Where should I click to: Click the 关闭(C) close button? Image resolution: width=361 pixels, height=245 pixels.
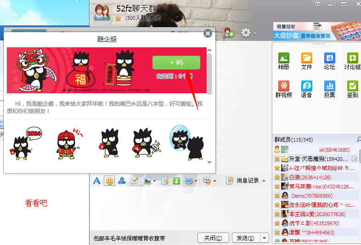coord(213,238)
